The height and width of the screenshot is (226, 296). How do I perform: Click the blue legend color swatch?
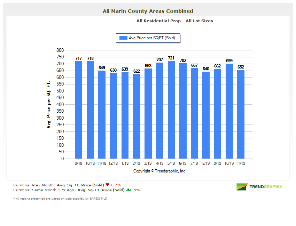[123, 38]
